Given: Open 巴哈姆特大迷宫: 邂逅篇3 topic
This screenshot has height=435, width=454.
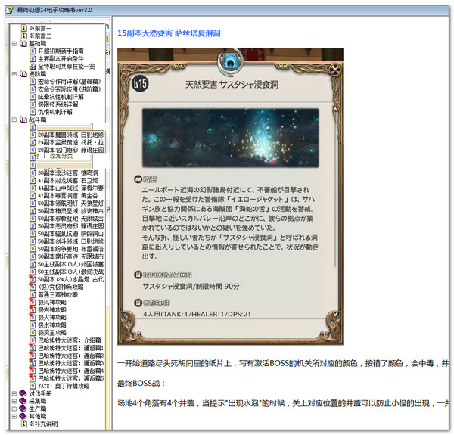Looking at the screenshot, I should [x=71, y=363].
